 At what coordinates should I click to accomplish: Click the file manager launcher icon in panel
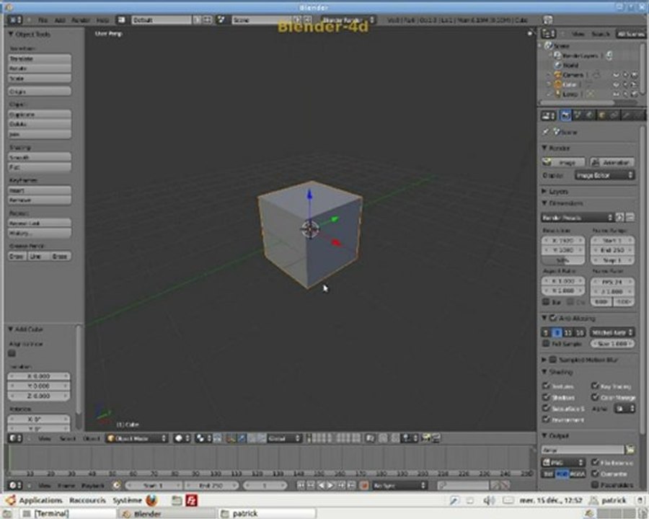(177, 500)
